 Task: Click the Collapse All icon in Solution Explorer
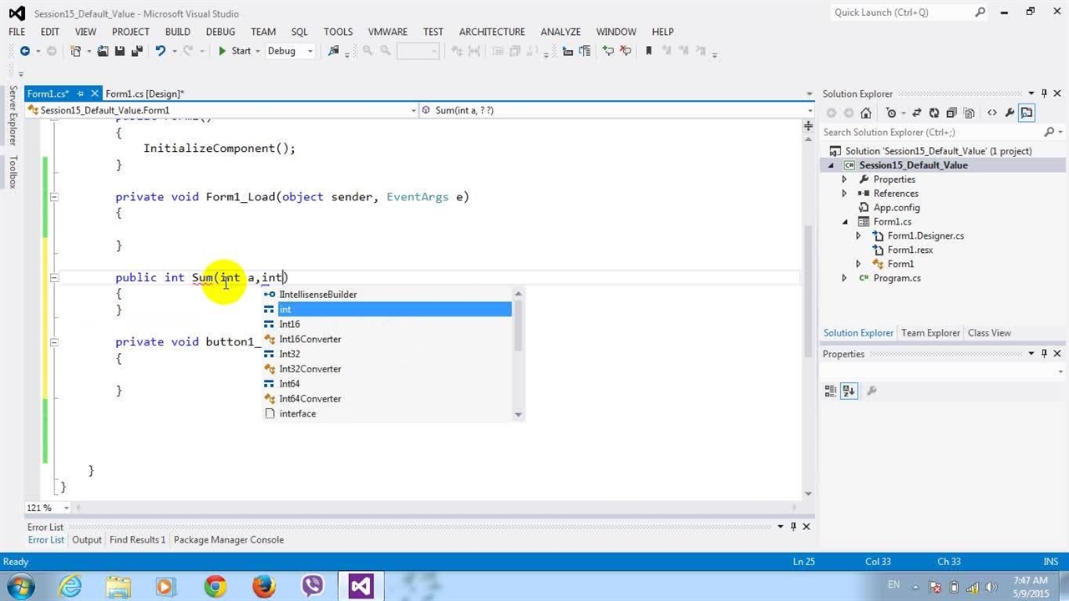[951, 113]
